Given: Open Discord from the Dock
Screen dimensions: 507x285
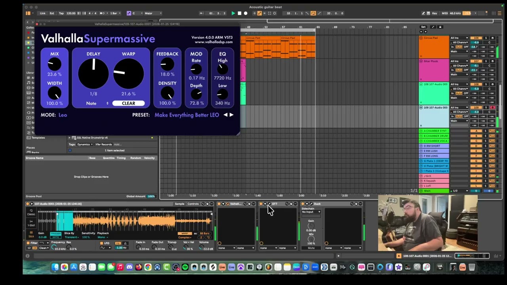Looking at the screenshot, I should coord(129,267).
